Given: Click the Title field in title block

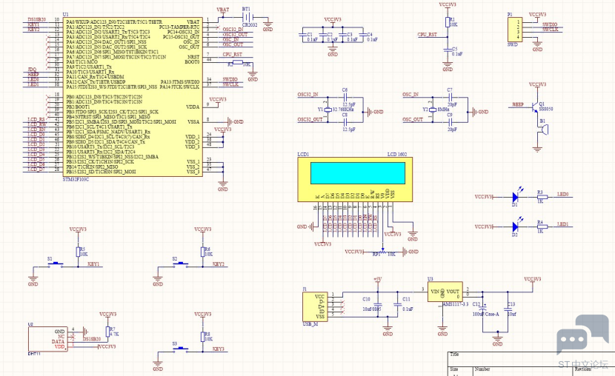Looking at the screenshot, I should click(454, 355).
